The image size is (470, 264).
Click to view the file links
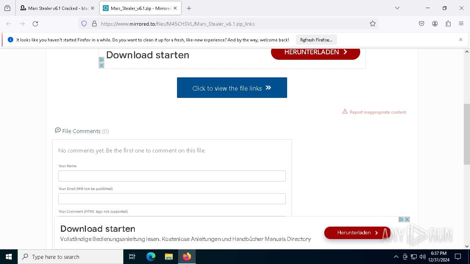click(x=232, y=88)
